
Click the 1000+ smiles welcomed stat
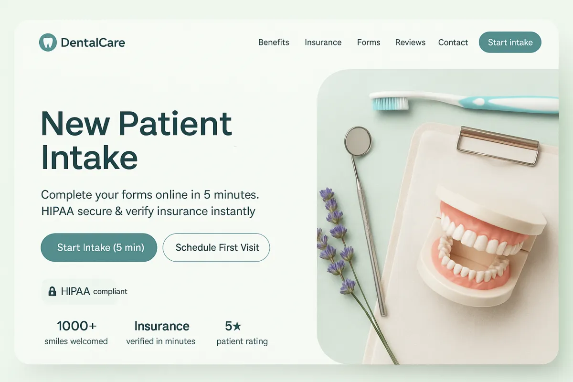click(76, 333)
